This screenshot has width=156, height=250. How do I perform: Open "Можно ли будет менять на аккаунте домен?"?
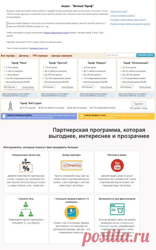click(130, 24)
